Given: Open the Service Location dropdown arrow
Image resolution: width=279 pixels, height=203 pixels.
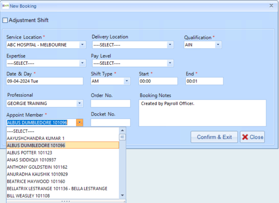Looking at the screenshot, I should [x=82, y=44].
